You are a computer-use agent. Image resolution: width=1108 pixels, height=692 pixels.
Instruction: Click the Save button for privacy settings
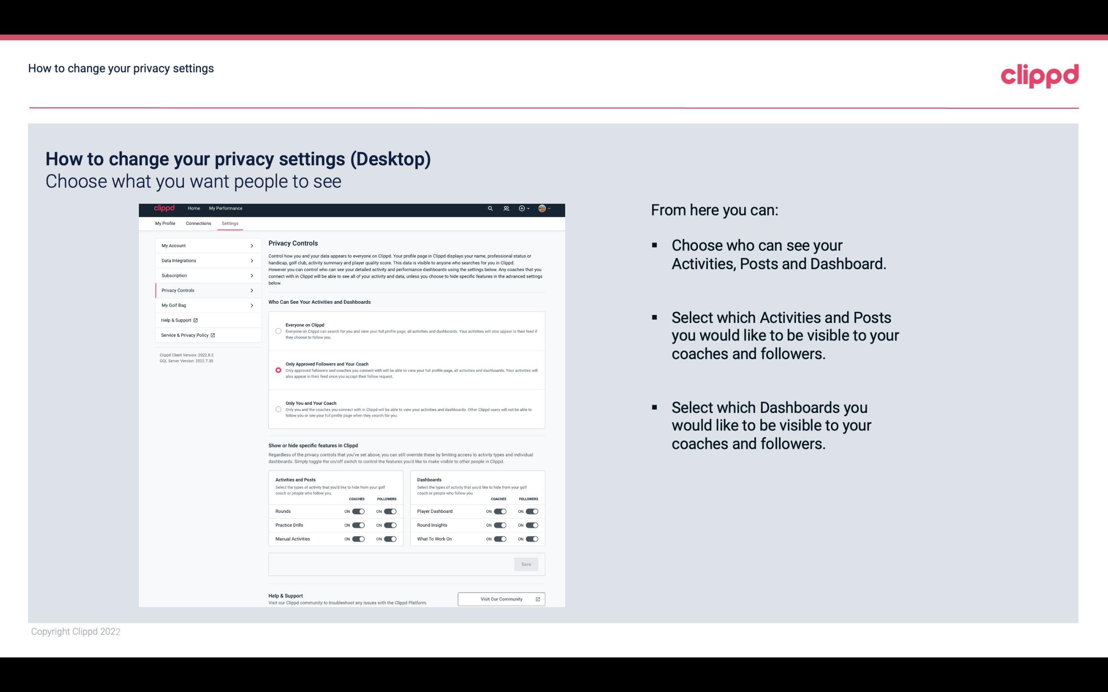coord(527,563)
